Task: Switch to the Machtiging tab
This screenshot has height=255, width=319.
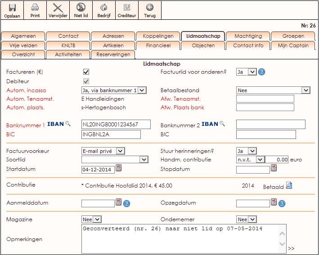Action: point(248,36)
